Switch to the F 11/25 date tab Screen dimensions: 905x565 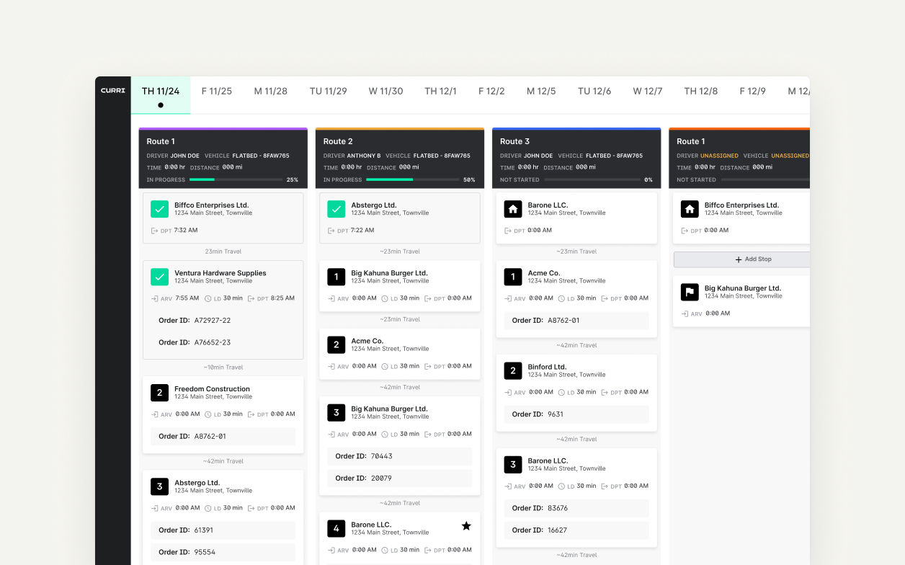point(217,92)
